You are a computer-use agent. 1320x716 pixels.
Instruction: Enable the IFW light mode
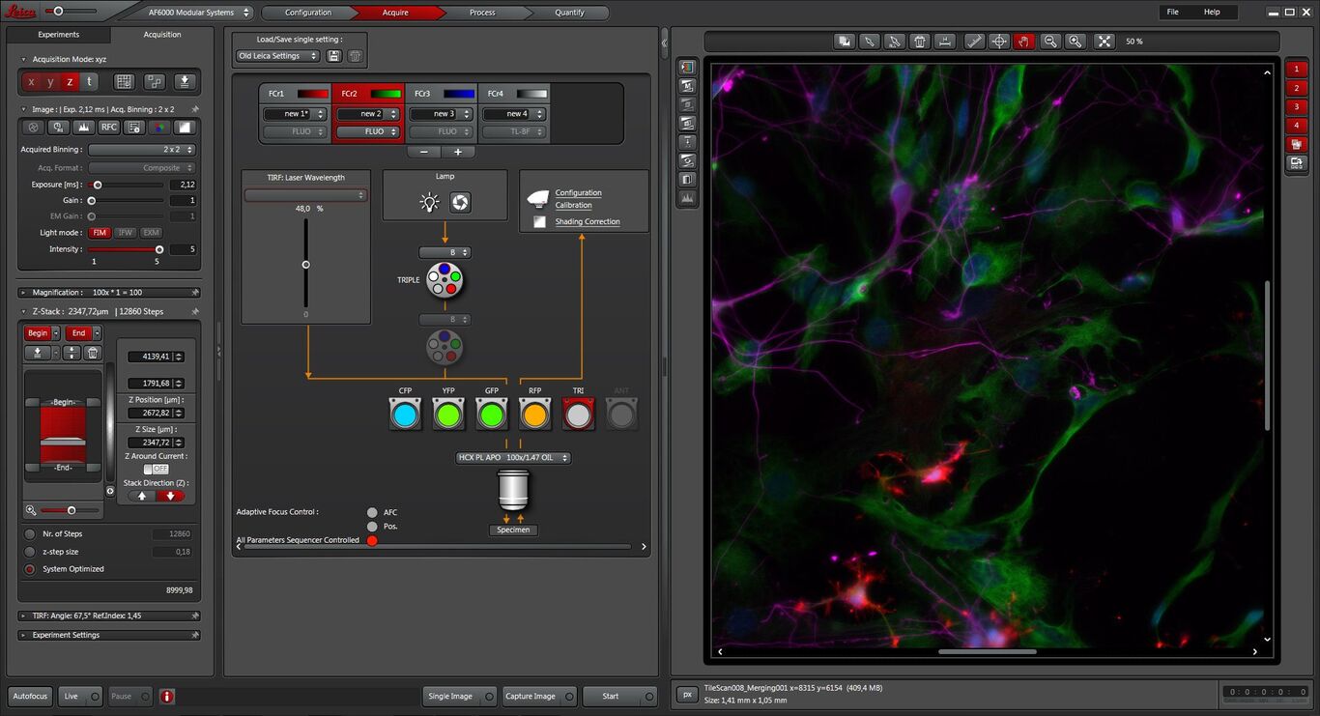pyautogui.click(x=126, y=232)
